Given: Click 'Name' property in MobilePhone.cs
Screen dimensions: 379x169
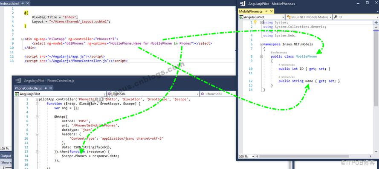Looking at the screenshot, I should click(x=309, y=81).
